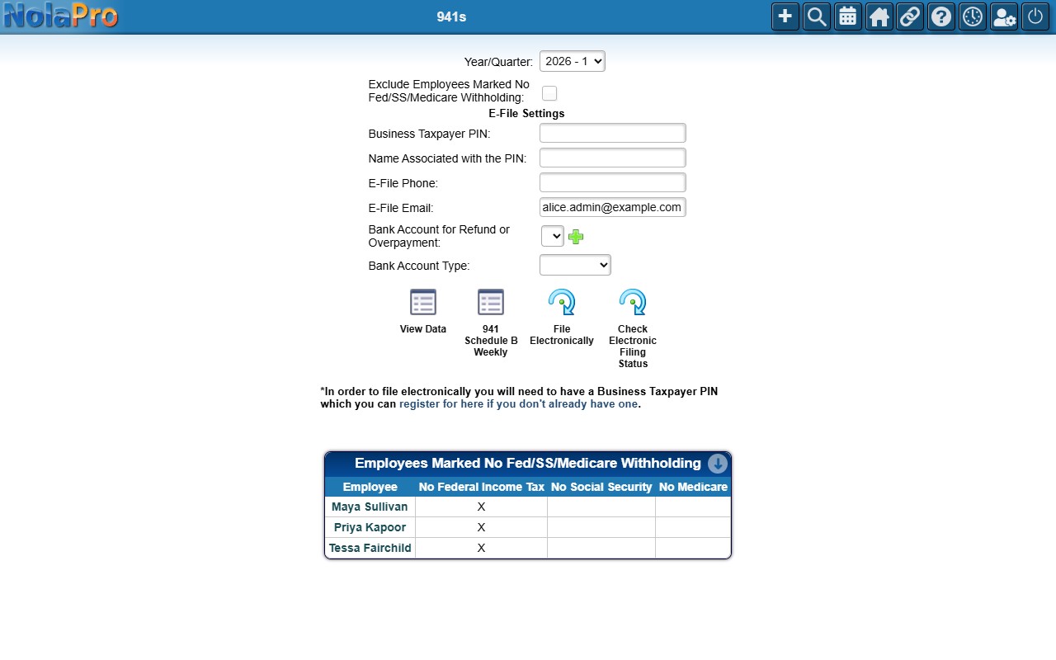Open employee Tessa Fairchild link
1056x660 pixels.
(370, 548)
